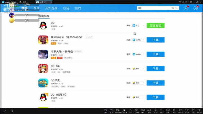The image size is (203, 114).
Task: Open the operation recording (操作录制) tool
Action: (118, 111)
